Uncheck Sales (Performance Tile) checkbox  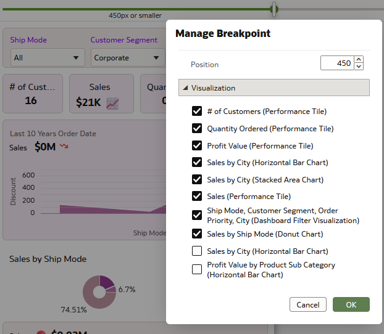(197, 196)
